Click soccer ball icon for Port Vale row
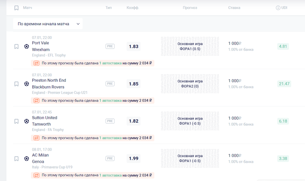305x181 pixels. (27, 47)
